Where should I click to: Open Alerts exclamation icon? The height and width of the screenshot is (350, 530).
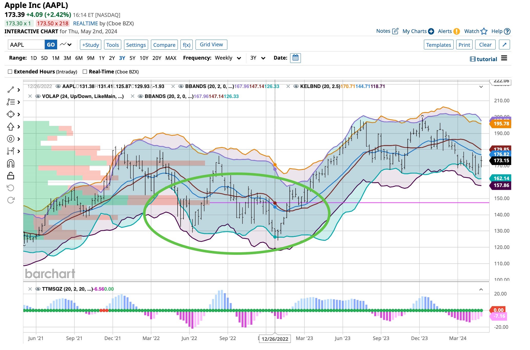[456, 31]
